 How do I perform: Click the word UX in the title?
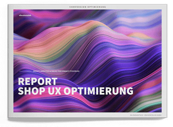pos(54,91)
